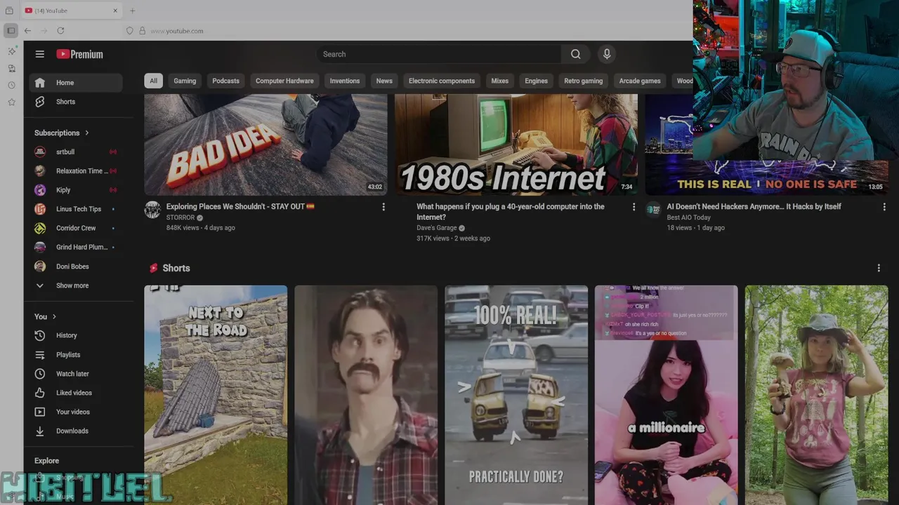
Task: Open Shorts shelf more options menu
Action: click(x=879, y=268)
